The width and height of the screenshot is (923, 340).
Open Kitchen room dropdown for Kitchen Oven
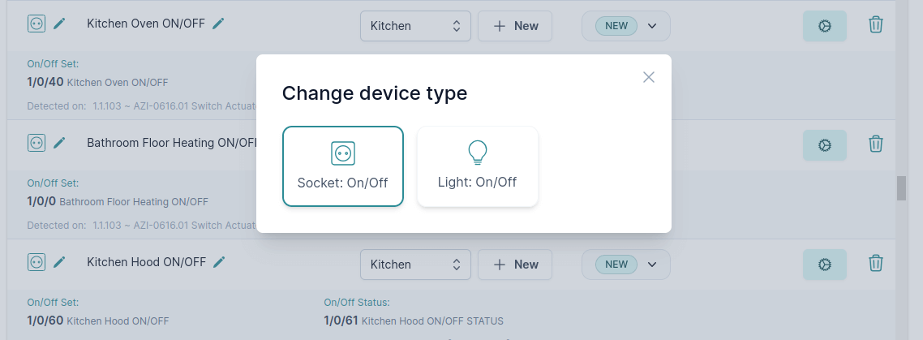415,26
